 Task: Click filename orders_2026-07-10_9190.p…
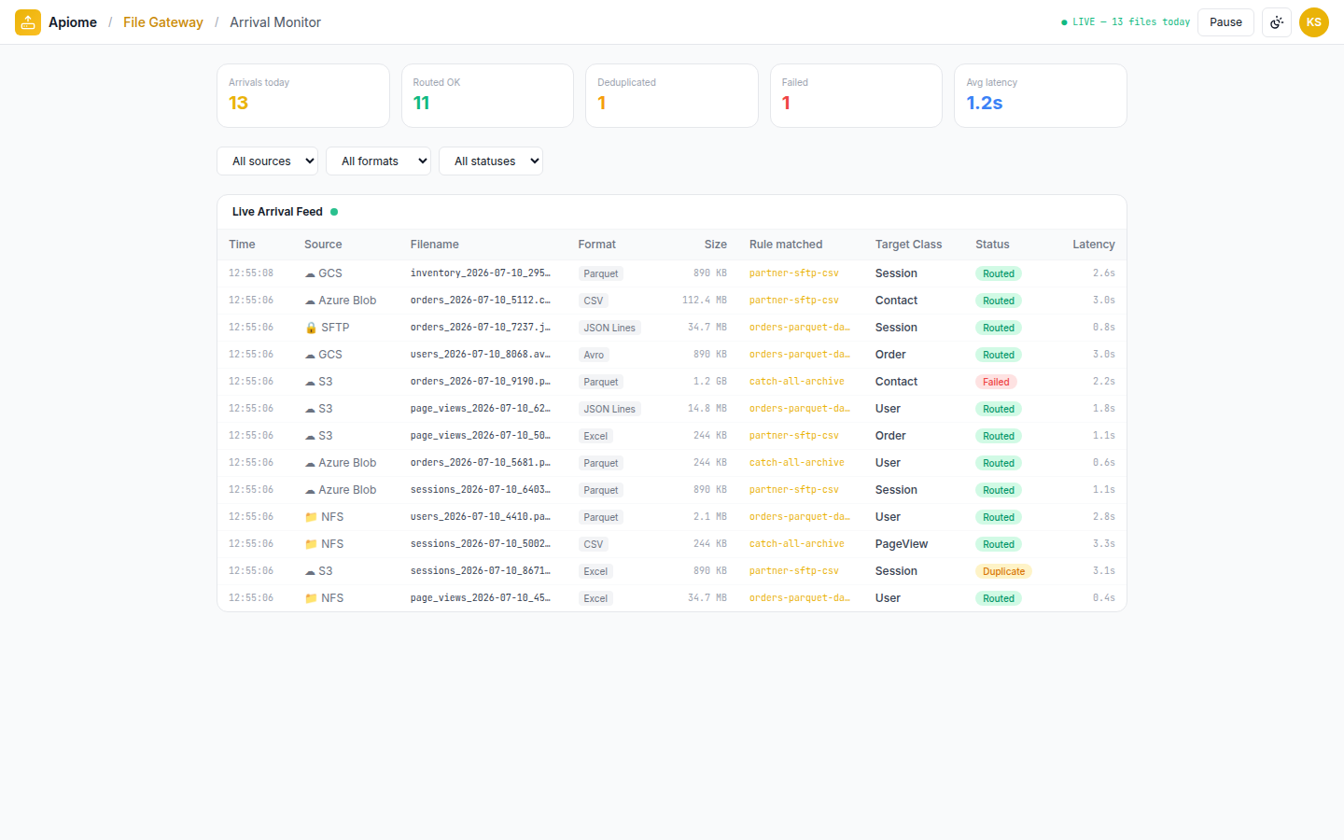point(481,382)
